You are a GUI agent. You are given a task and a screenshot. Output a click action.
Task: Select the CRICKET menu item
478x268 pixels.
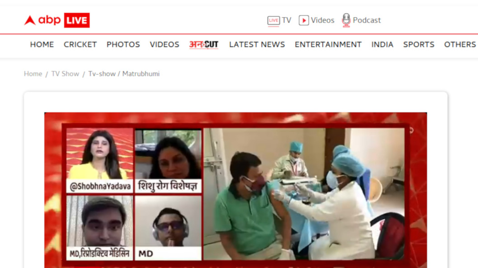80,44
